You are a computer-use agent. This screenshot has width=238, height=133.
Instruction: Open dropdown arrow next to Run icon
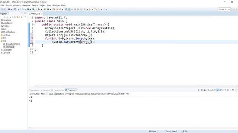(x=30, y=9)
